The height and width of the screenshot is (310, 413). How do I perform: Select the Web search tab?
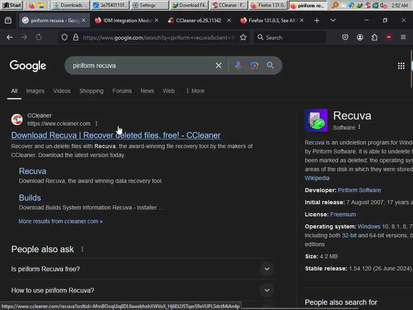(x=169, y=91)
